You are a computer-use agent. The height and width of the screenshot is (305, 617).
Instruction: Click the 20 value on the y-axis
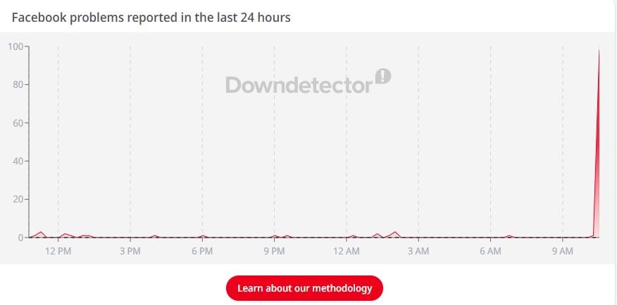click(18, 200)
